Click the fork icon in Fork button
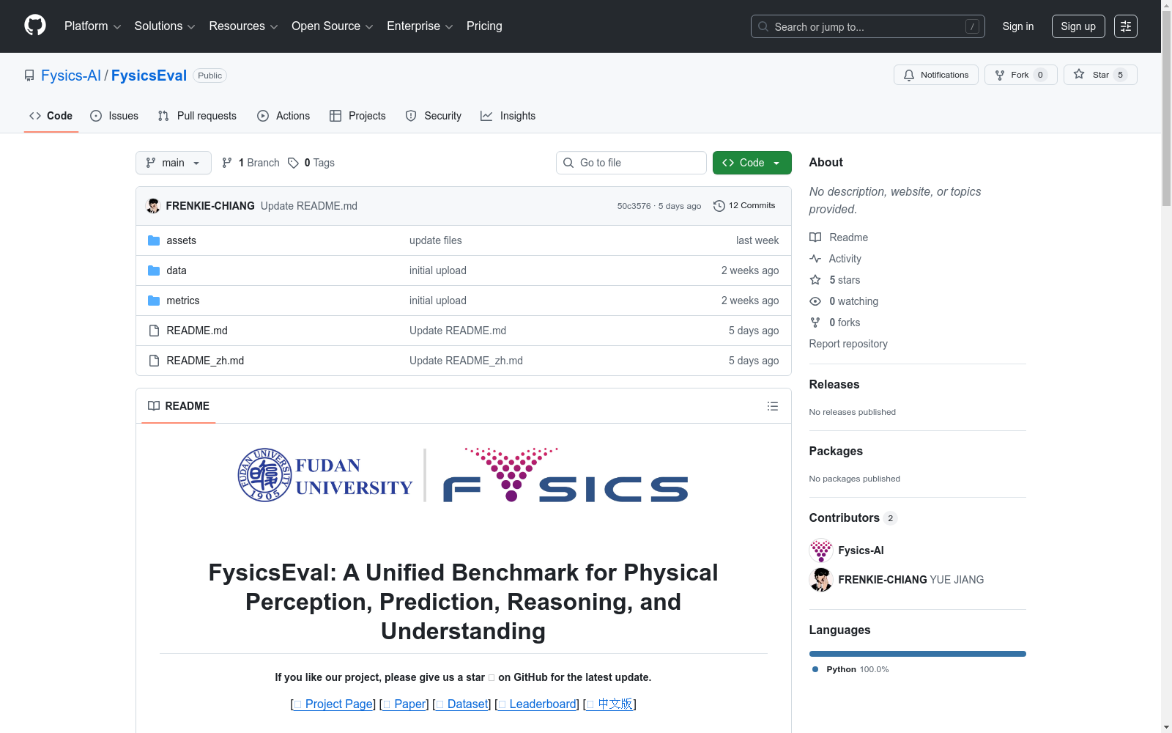The height and width of the screenshot is (733, 1172). [1000, 75]
